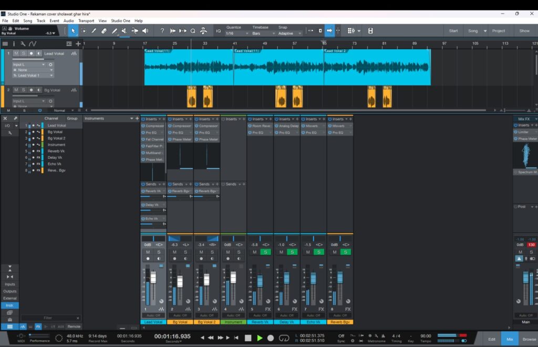Open the Quantize 1/16 dropdown
This screenshot has width=538, height=347.
pos(237,34)
